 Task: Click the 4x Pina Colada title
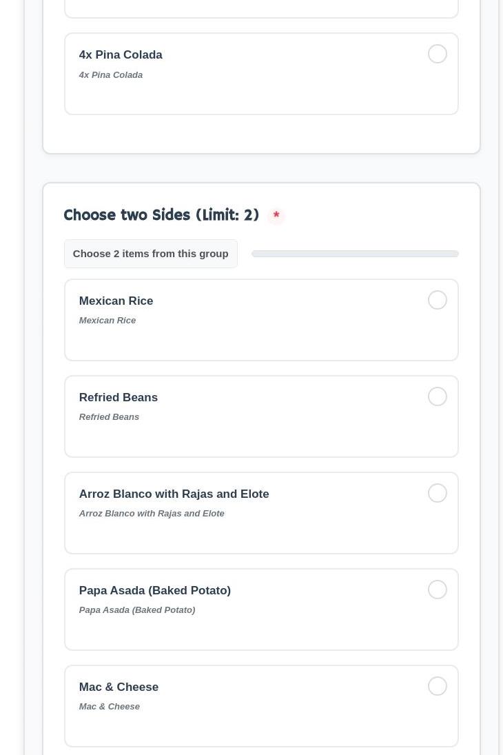pos(121,54)
